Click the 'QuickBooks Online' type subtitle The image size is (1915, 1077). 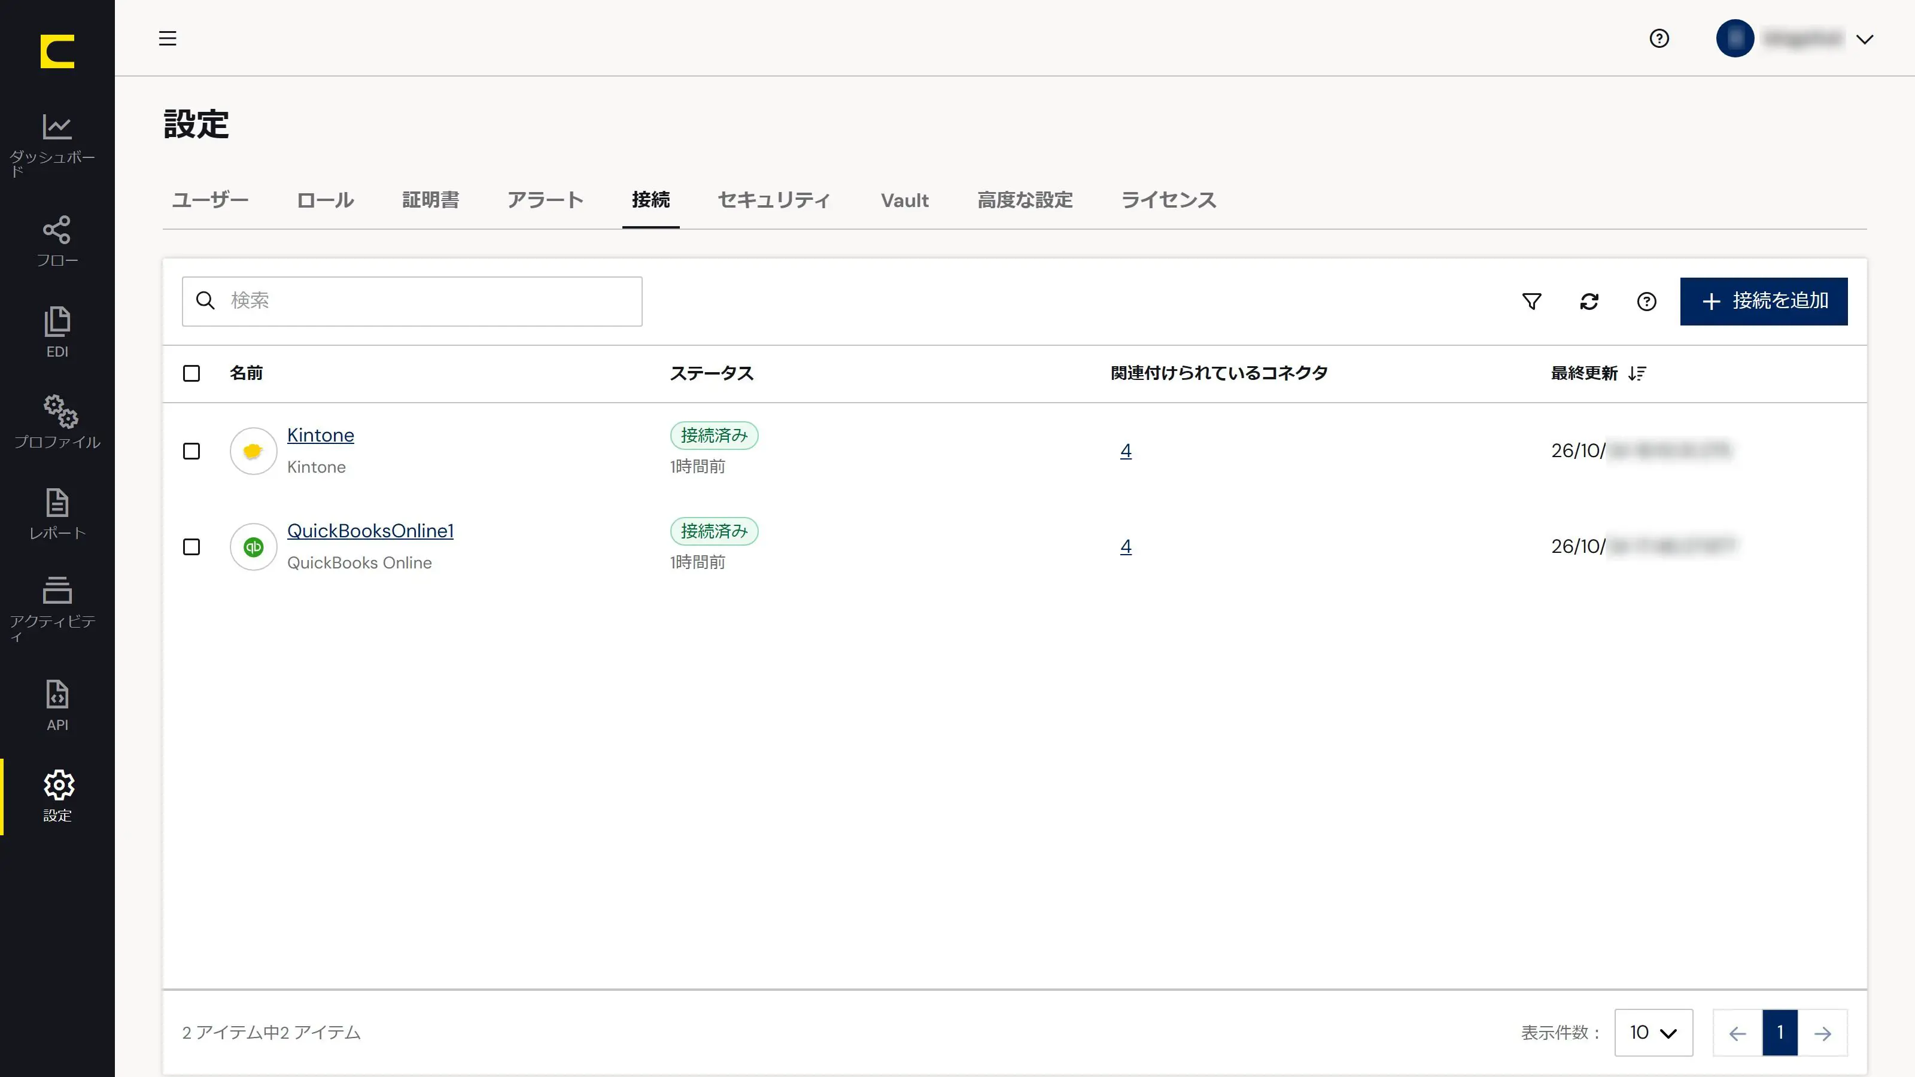(359, 562)
